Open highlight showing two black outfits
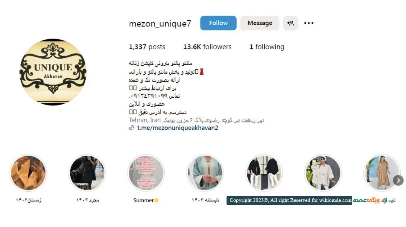The height and width of the screenshot is (227, 406). [x=264, y=173]
